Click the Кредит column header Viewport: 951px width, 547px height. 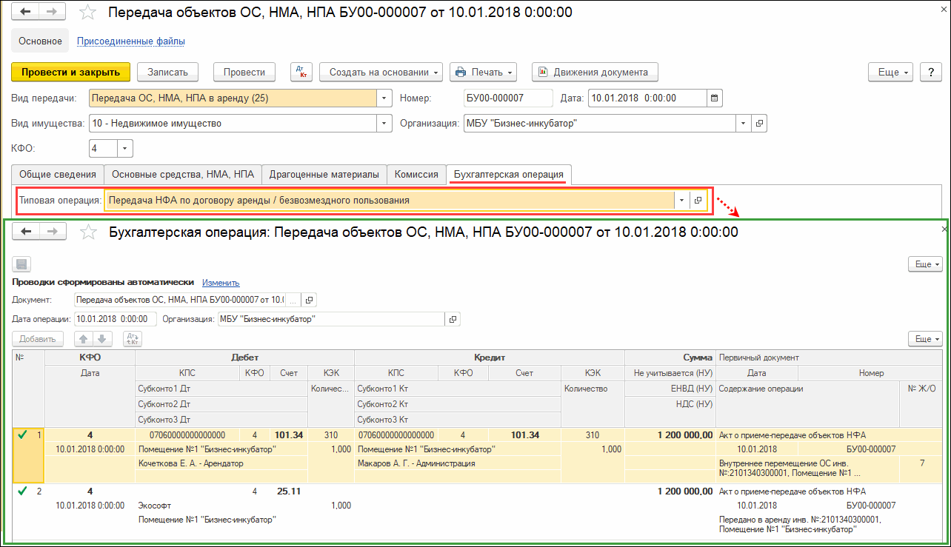[x=490, y=358]
